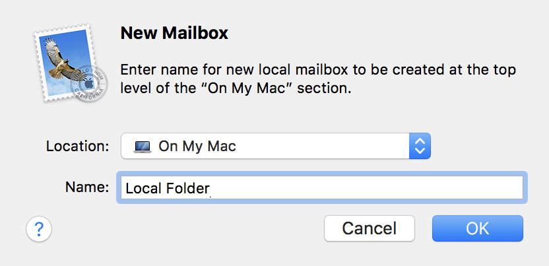Open help with the question mark button

(39, 229)
